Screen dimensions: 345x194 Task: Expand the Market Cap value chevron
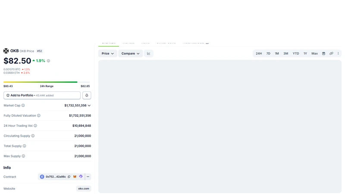(89, 106)
